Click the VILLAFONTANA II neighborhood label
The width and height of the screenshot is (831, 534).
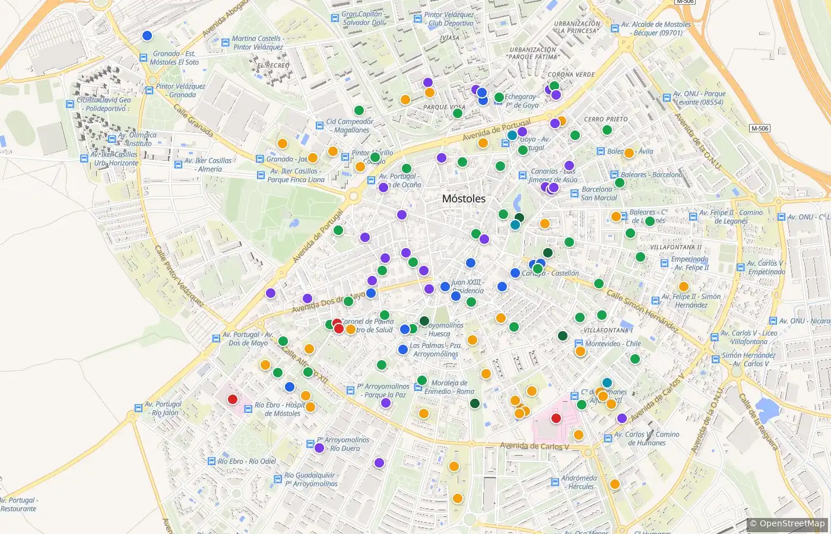tap(675, 247)
